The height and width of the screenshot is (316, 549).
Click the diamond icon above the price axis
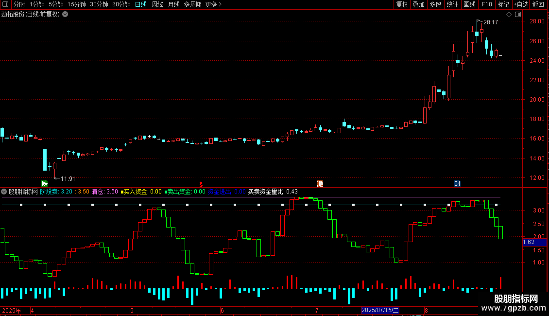click(x=509, y=15)
